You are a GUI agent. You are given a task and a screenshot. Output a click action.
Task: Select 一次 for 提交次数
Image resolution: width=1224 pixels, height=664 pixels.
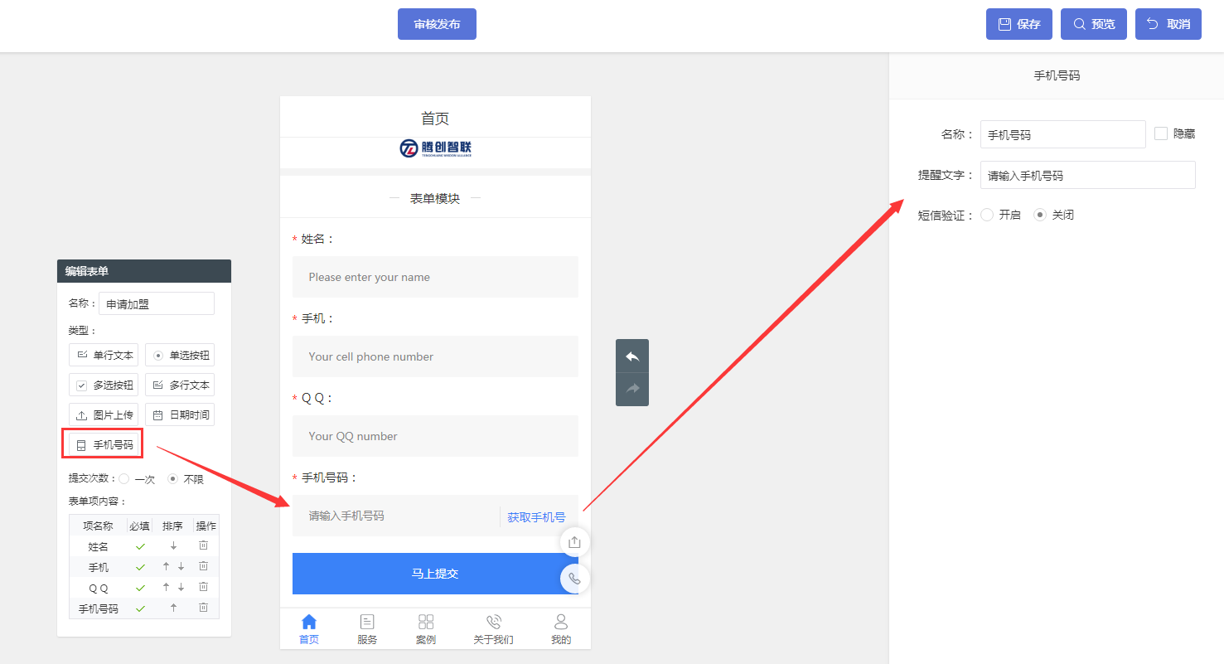pyautogui.click(x=124, y=478)
